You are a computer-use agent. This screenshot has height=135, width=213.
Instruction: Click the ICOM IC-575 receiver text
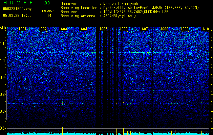(136, 12)
